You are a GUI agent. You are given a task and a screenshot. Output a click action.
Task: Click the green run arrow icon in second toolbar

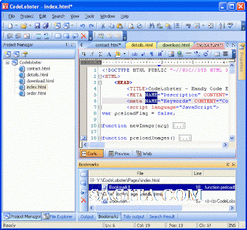coord(101,36)
